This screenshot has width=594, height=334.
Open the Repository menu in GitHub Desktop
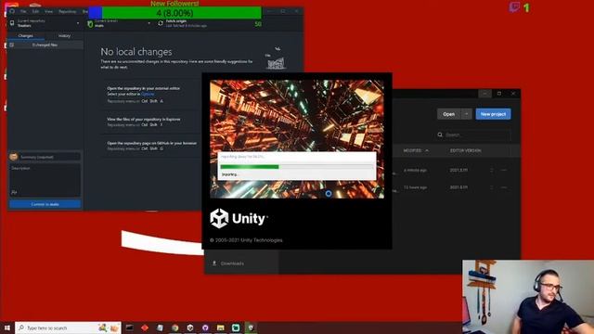tap(68, 11)
